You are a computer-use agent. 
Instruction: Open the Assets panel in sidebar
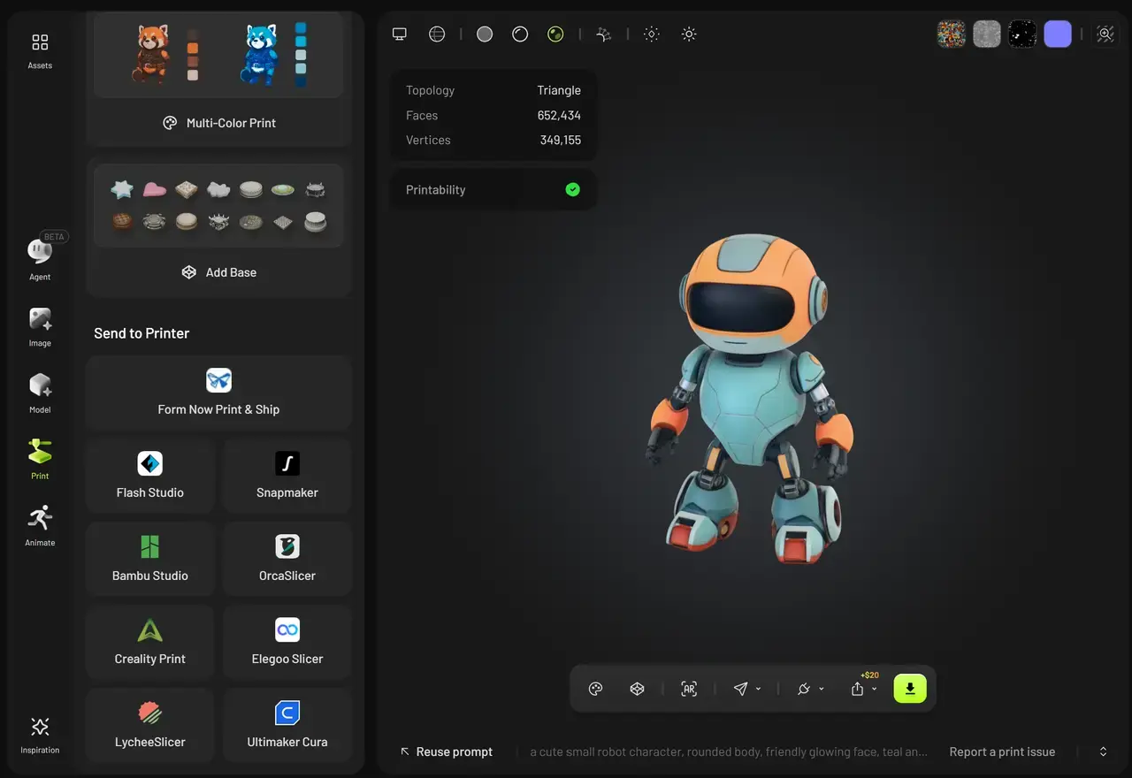[x=40, y=51]
